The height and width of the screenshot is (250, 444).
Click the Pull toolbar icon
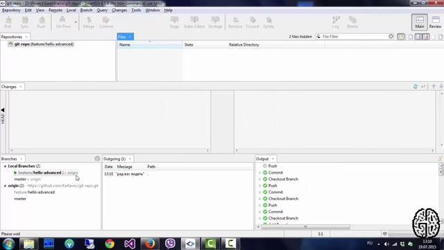tap(8, 22)
